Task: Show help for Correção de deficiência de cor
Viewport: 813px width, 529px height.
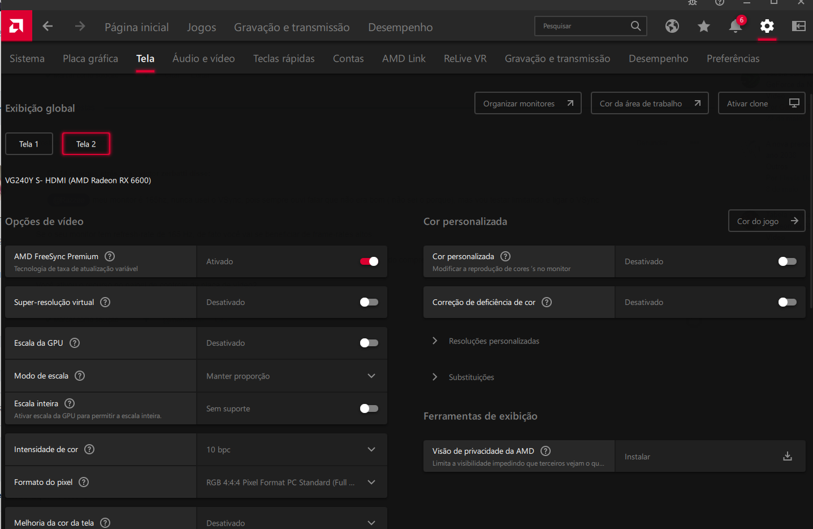Action: (547, 302)
